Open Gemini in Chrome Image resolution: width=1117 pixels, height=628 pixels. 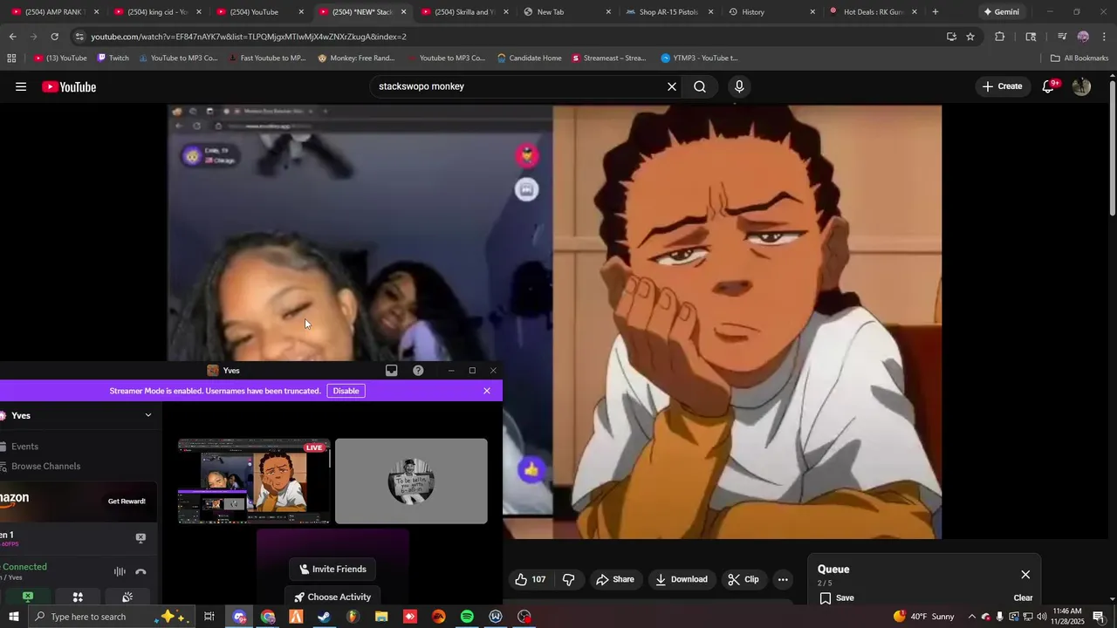coord(1001,12)
